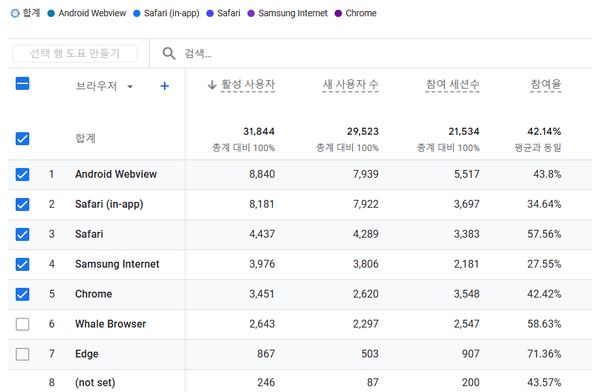
Task: Click the total new users 29,523
Action: 363,132
